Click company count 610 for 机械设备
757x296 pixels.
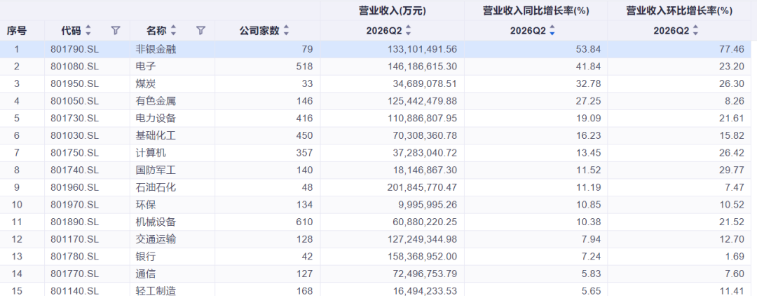coord(304,222)
